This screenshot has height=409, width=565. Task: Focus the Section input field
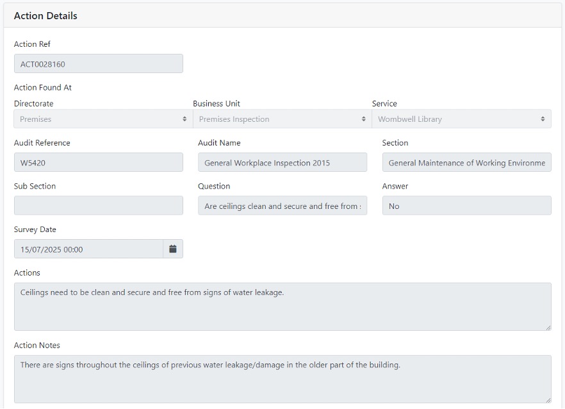click(x=466, y=163)
